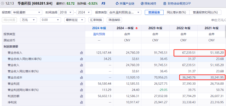226x106 pixels.
Task: Click the 2023 年报 column header
Action: (155, 28)
